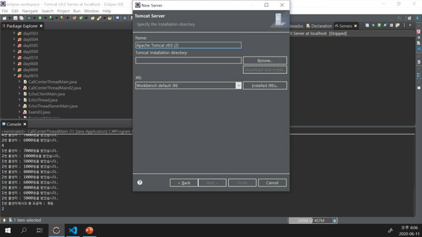Click the Debug server icon in the Servers view
Viewport: 422px width, 237px height.
(x=373, y=25)
